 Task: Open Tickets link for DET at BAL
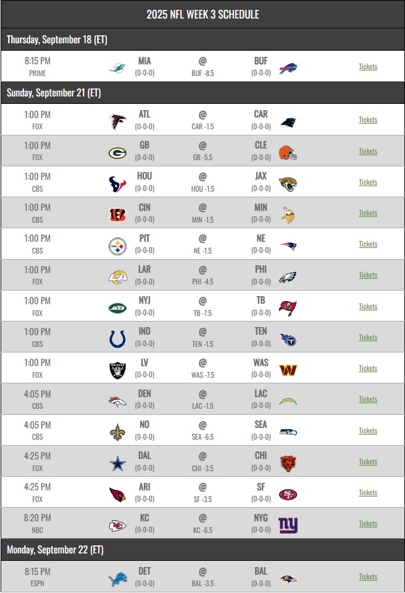(x=368, y=577)
